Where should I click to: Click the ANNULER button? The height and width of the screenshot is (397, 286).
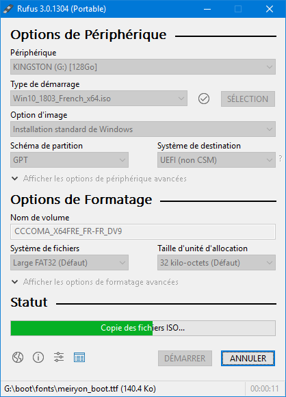(248, 358)
